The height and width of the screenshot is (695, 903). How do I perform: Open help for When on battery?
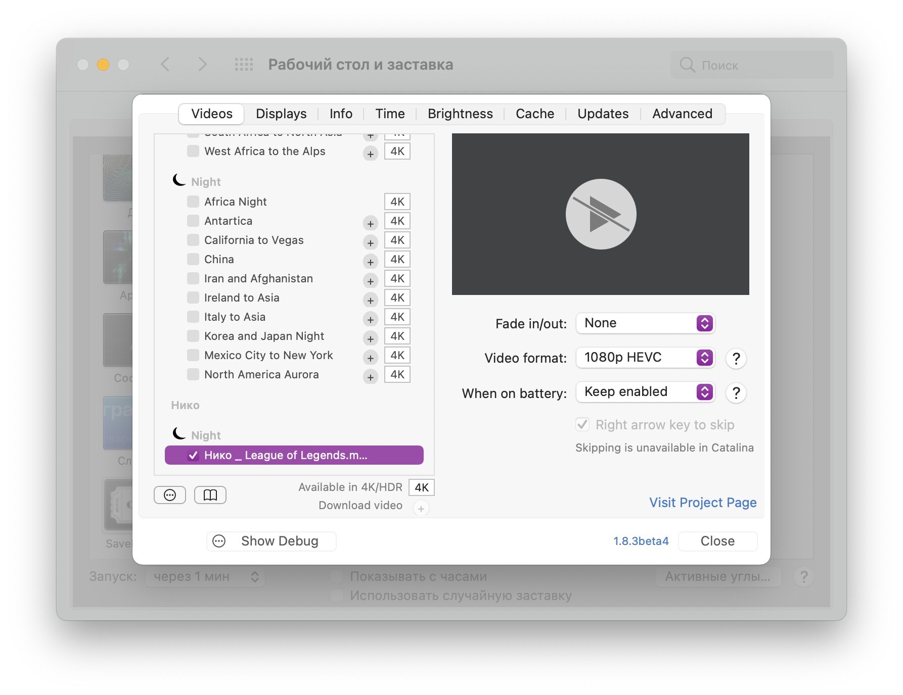click(x=736, y=393)
